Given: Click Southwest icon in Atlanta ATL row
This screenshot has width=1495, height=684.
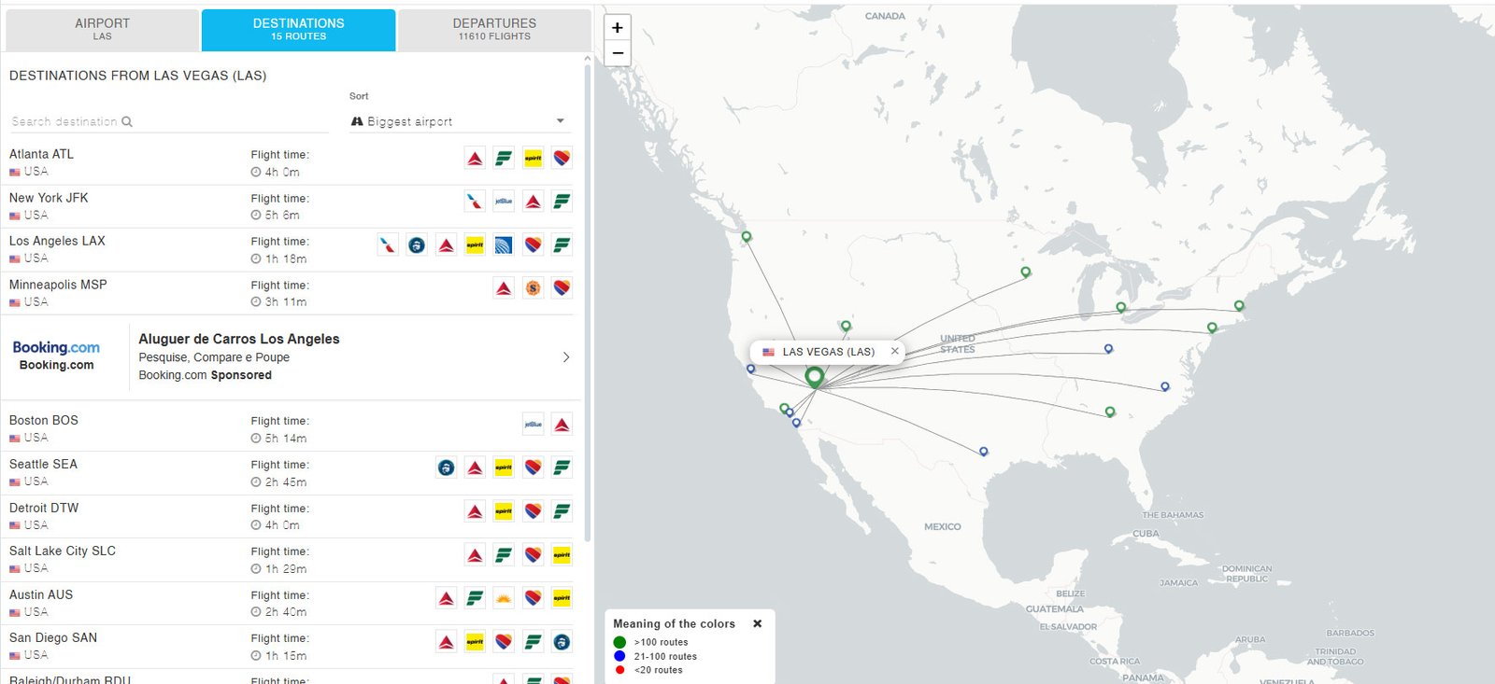Looking at the screenshot, I should pyautogui.click(x=562, y=158).
